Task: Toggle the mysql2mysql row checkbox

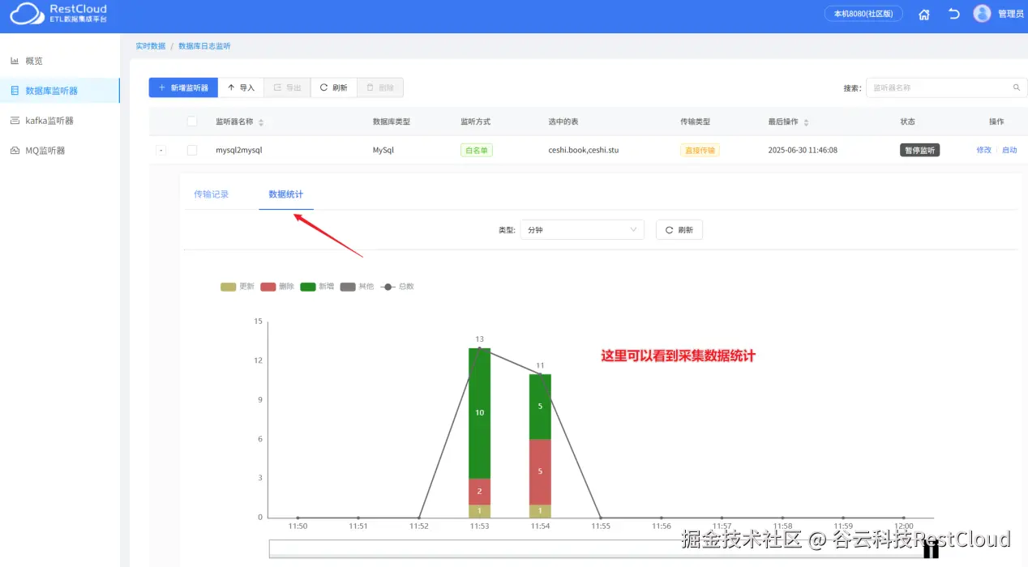Action: [192, 150]
